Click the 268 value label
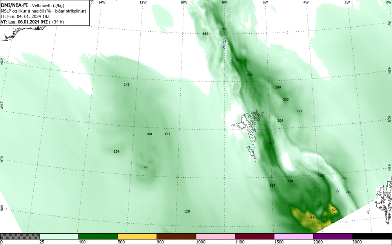Image resolution: width=392 pixels, height=245 pixels. tap(278, 87)
